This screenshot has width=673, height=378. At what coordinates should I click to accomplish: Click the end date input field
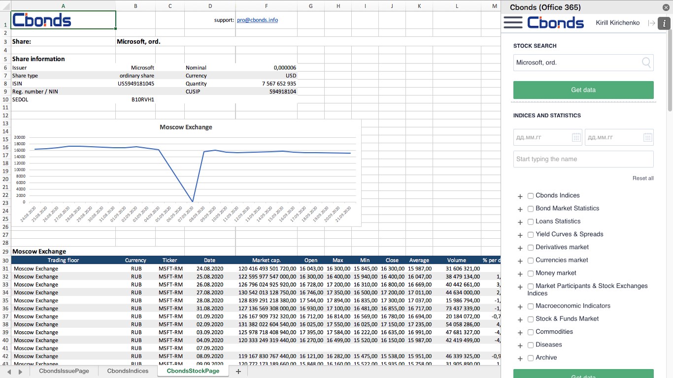(x=619, y=137)
